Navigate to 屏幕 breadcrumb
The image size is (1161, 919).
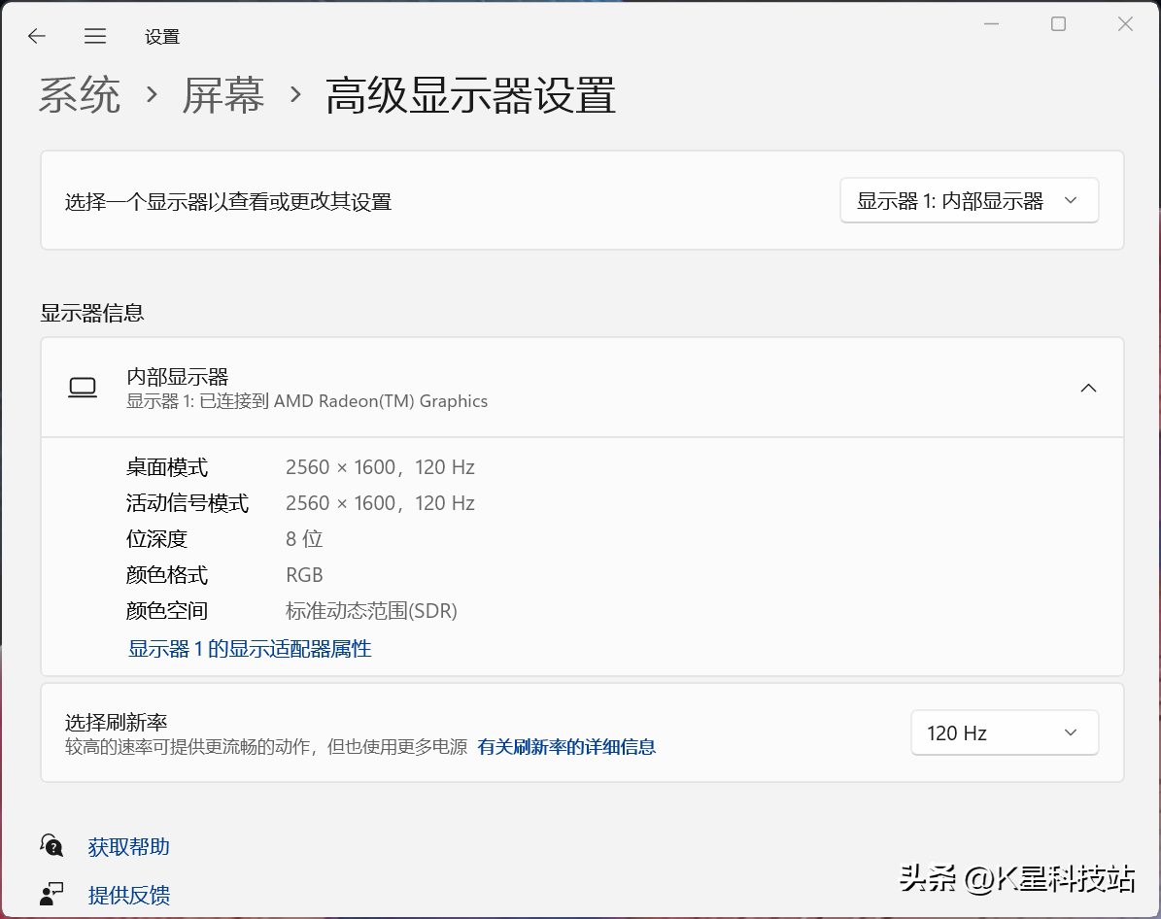(x=222, y=95)
